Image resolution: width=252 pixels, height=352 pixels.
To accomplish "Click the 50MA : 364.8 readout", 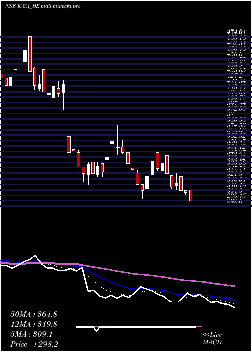I will pos(34,314).
